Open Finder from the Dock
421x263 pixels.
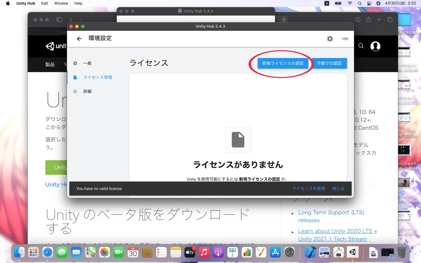click(19, 252)
